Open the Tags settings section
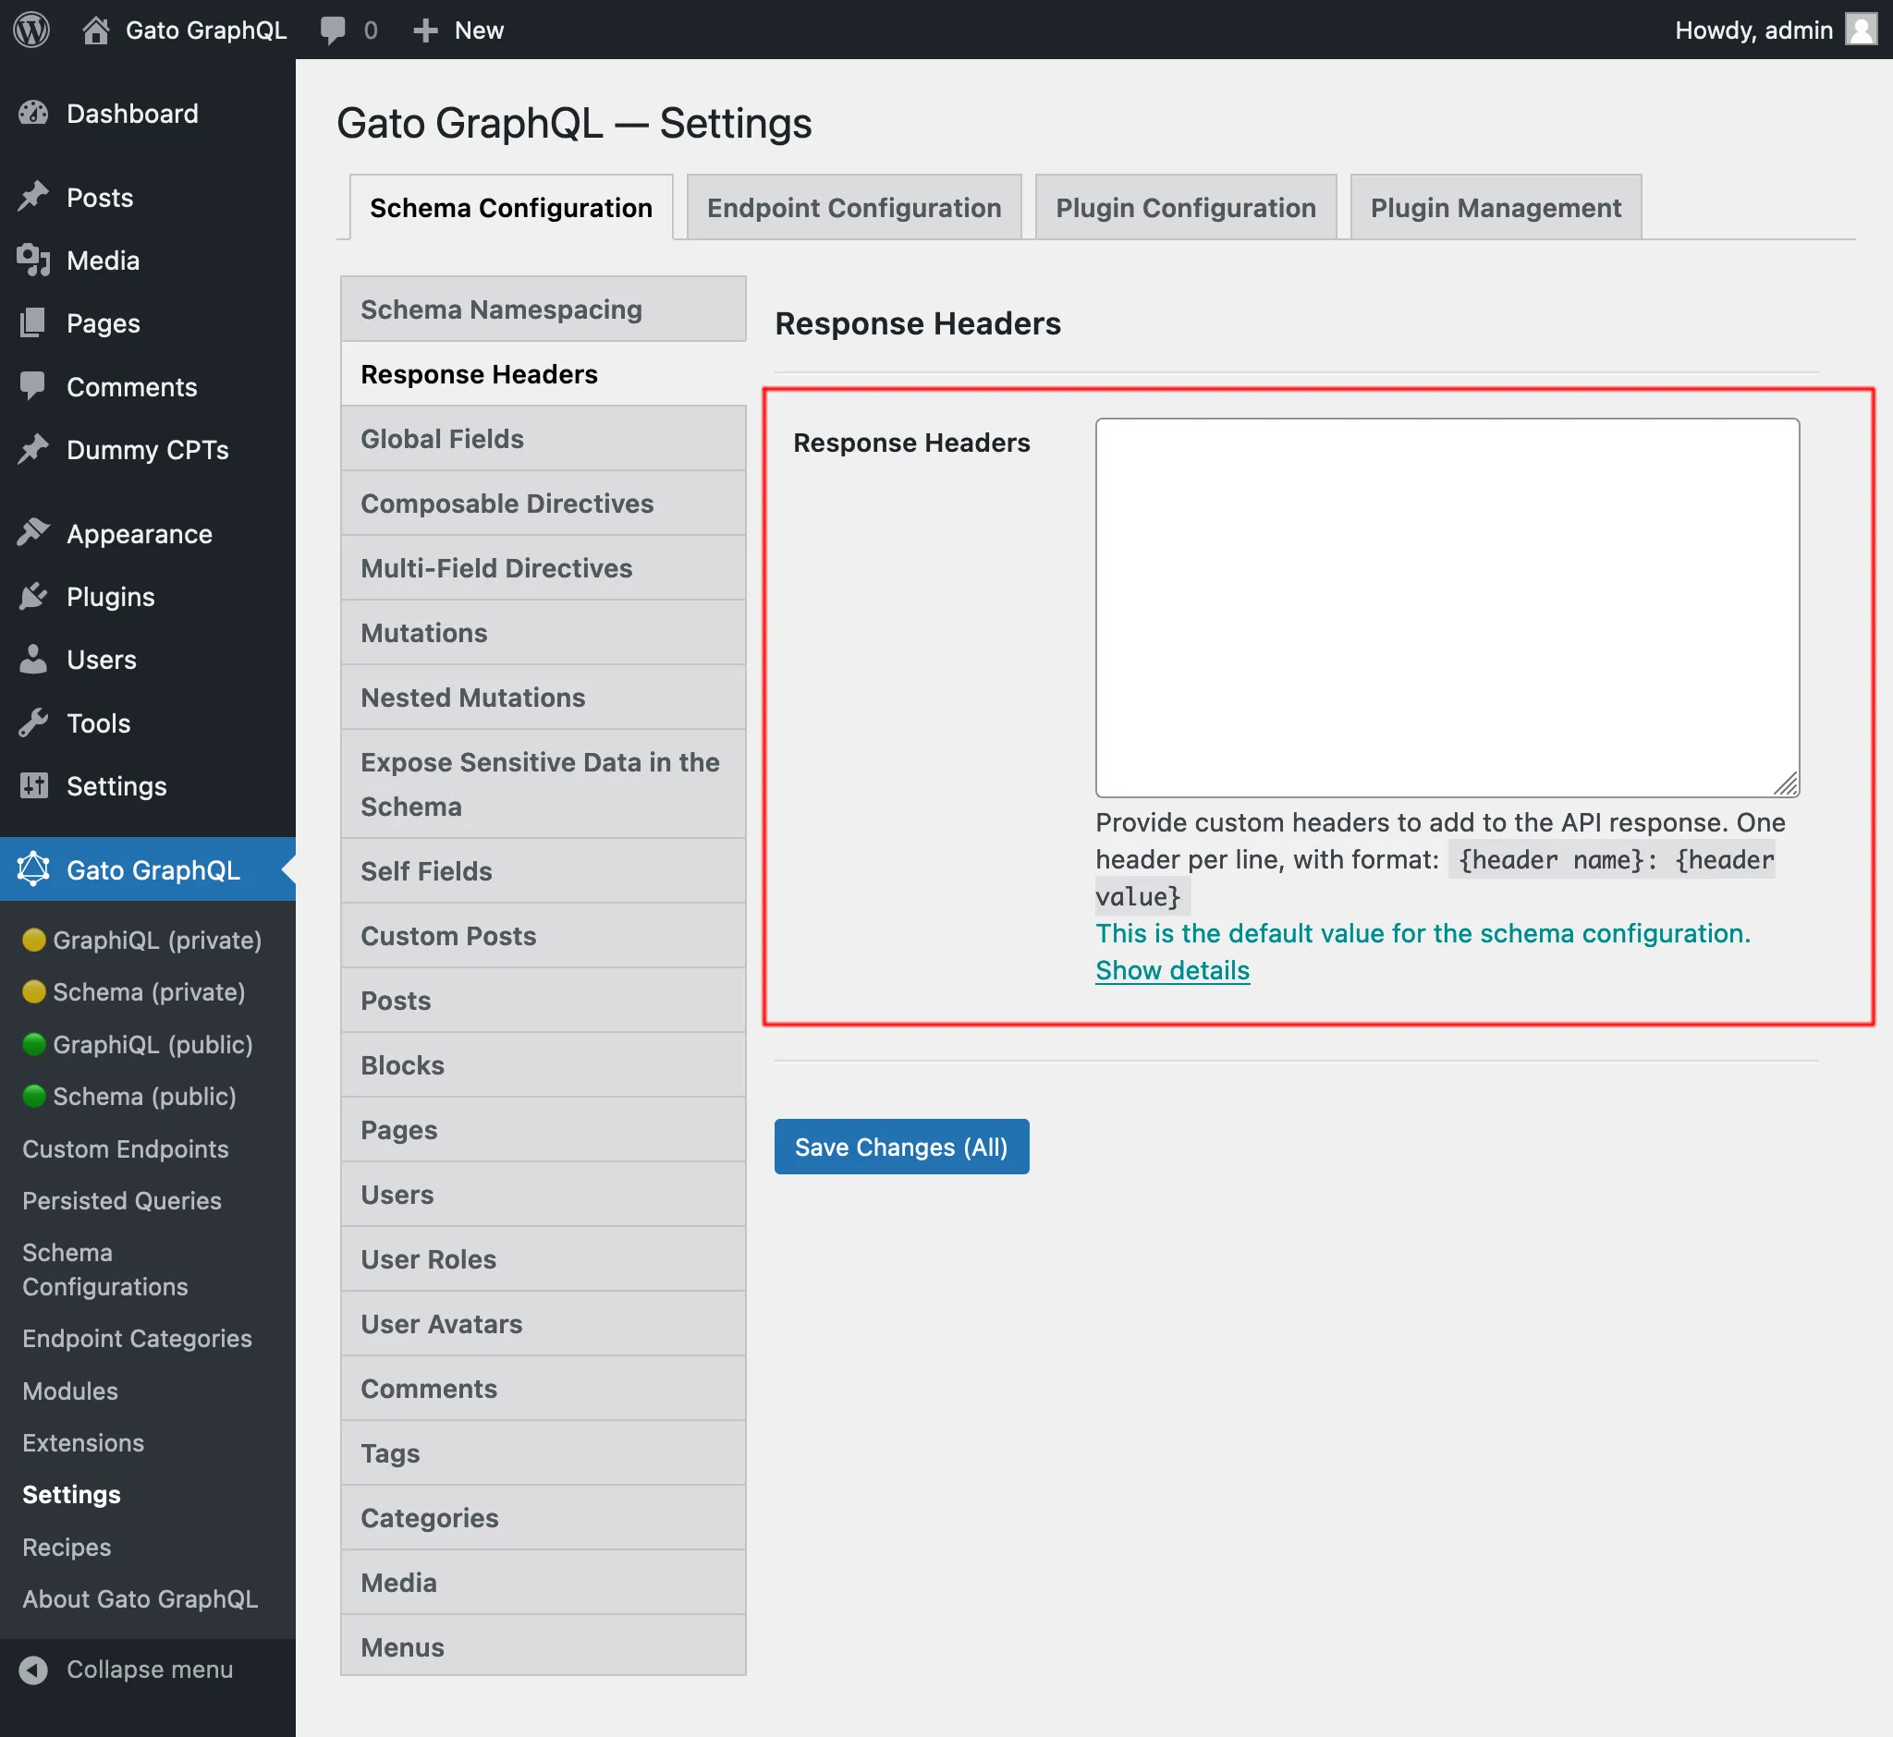The height and width of the screenshot is (1737, 1893). [x=543, y=1453]
